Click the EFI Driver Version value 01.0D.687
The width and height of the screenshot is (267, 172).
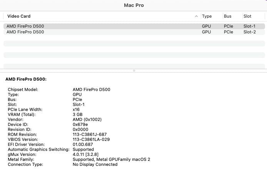click(83, 144)
